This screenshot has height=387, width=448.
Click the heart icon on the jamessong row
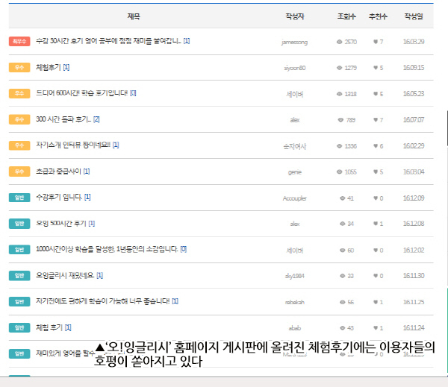pyautogui.click(x=376, y=42)
